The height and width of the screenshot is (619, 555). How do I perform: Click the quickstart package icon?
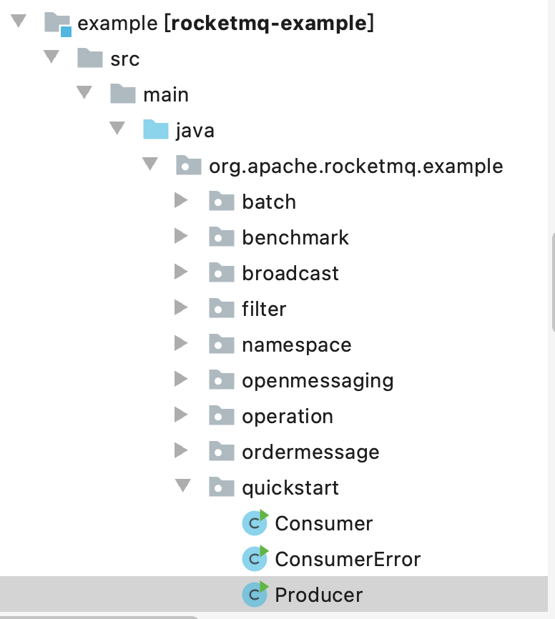(x=222, y=487)
